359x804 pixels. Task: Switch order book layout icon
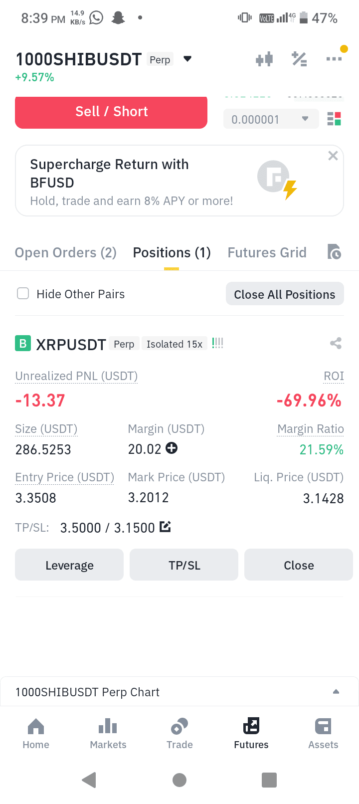[x=334, y=119]
